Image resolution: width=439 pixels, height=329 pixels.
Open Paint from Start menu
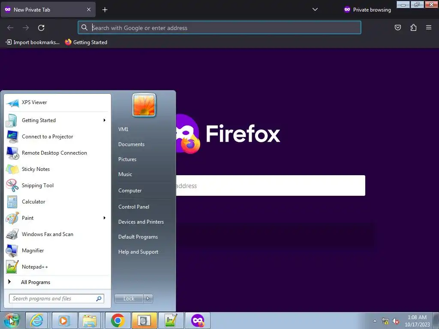pos(57,218)
